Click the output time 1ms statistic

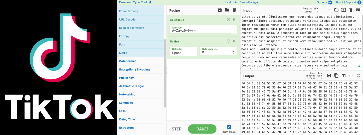[315, 73]
